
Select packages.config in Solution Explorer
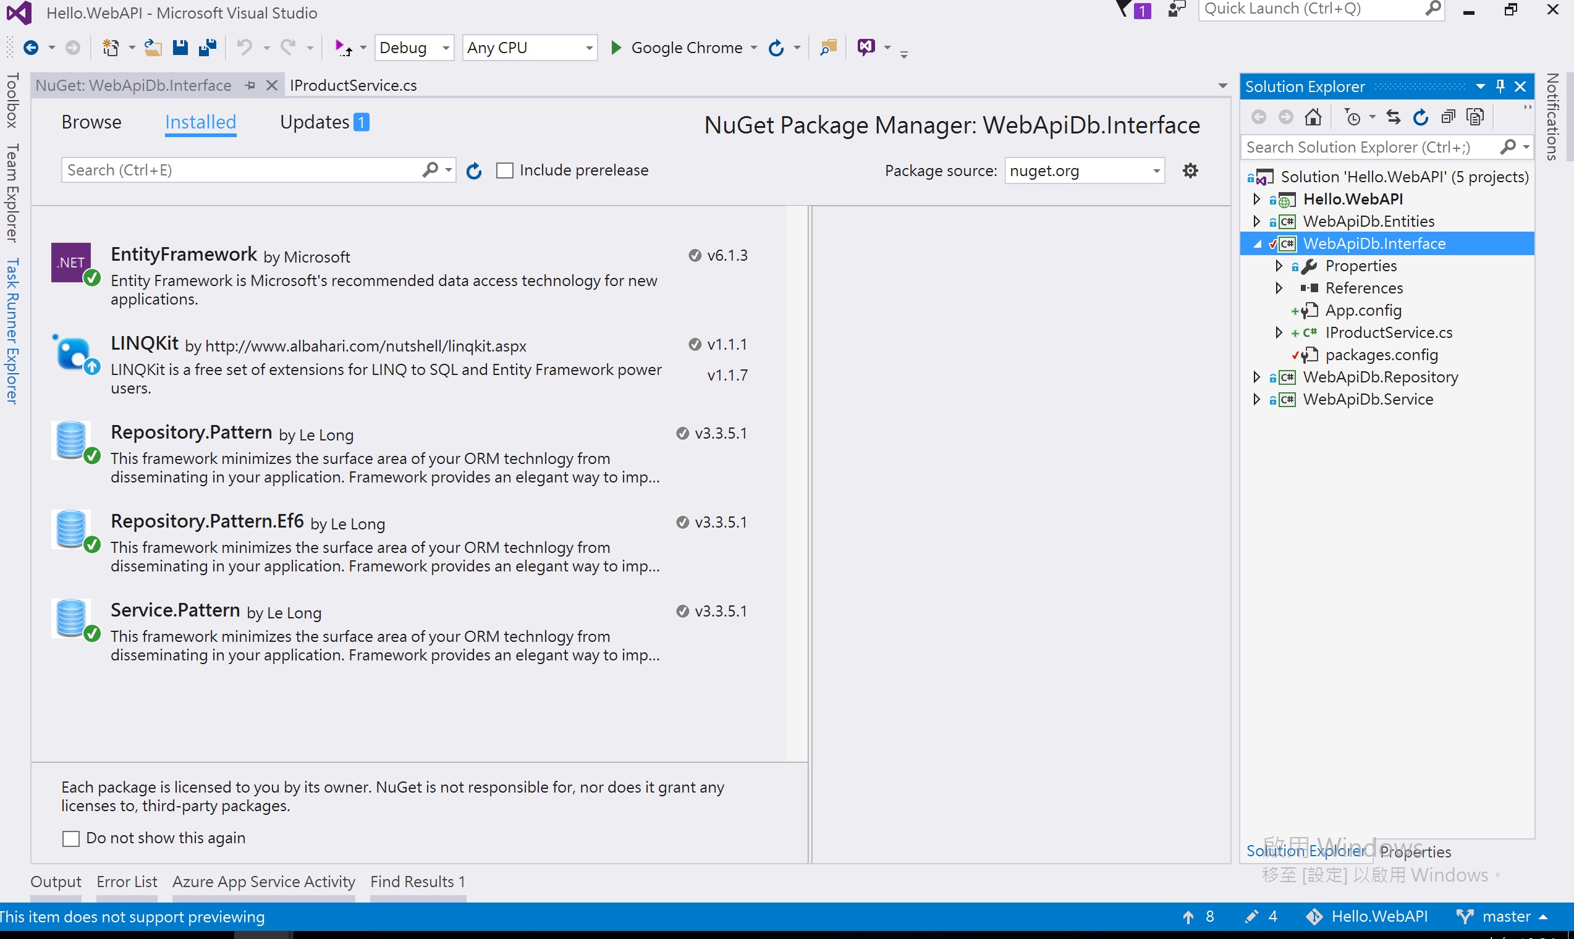click(1381, 355)
